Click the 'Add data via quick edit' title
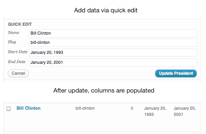206x134 pixels. [106, 10]
